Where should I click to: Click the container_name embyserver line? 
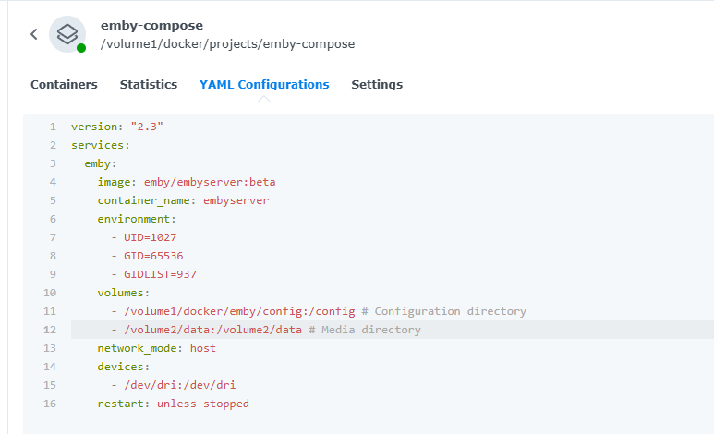coord(183,200)
